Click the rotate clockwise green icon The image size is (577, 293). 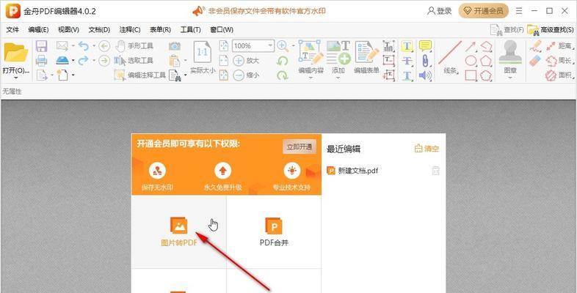(x=282, y=75)
